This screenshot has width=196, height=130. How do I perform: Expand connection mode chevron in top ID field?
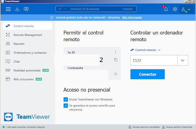coord(65,9)
